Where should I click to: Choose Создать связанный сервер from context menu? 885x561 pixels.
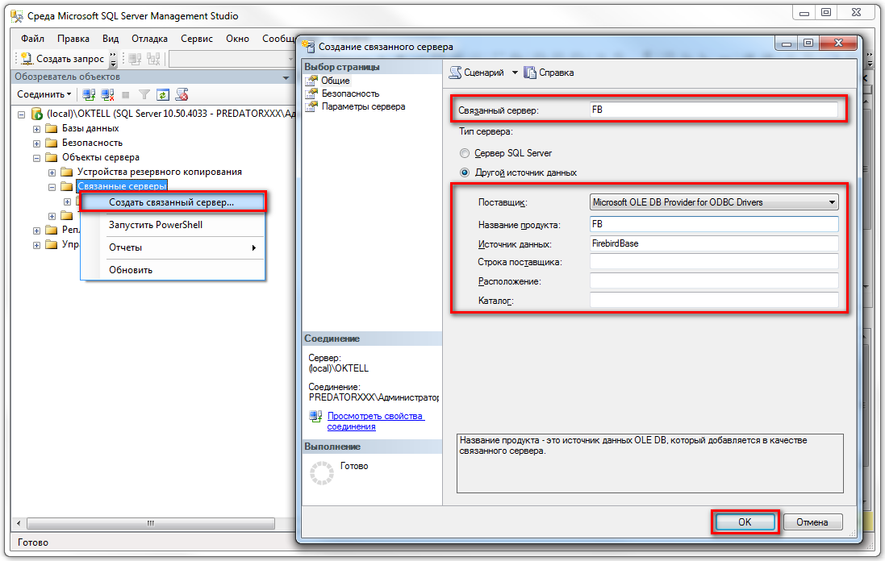[x=172, y=202]
